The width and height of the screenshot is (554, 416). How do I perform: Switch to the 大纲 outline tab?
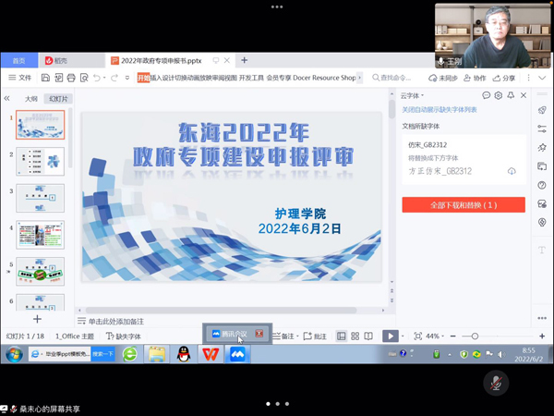click(x=30, y=98)
